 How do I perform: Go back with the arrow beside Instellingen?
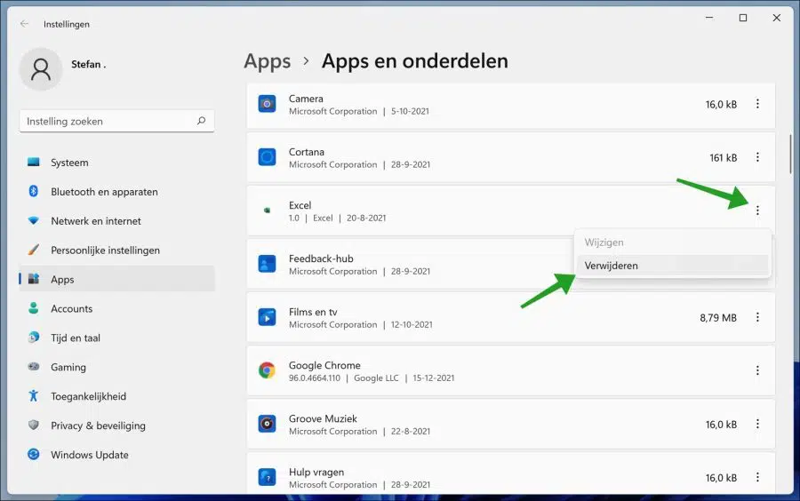tap(25, 24)
